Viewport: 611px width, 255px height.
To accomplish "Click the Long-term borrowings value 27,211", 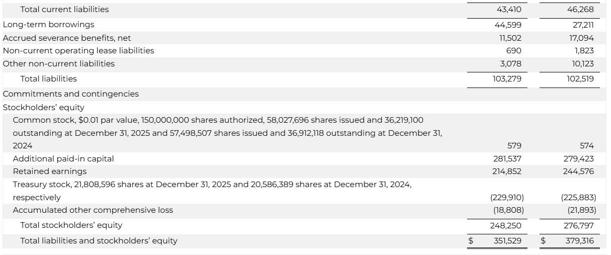I will point(581,25).
